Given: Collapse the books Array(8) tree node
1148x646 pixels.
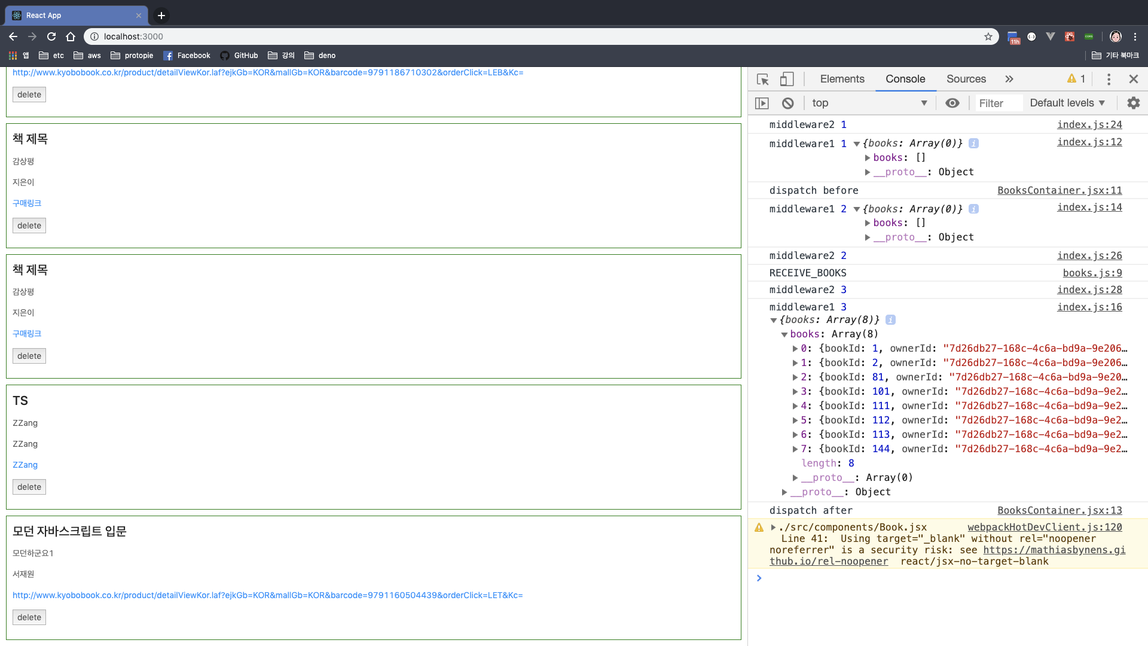Looking at the screenshot, I should 784,334.
